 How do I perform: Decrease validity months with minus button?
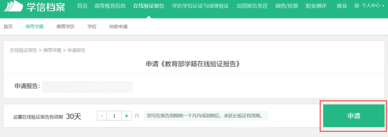(x=102, y=115)
